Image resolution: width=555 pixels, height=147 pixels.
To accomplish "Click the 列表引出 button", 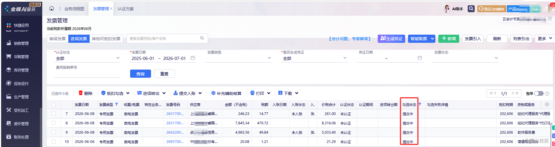I will [521, 38].
